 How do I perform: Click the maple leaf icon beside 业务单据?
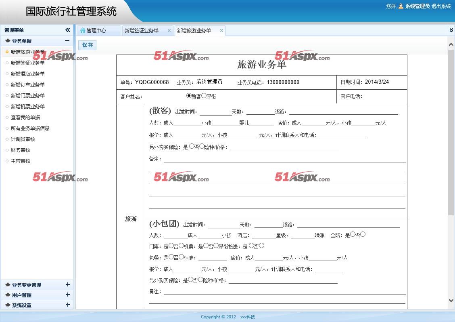click(8, 41)
